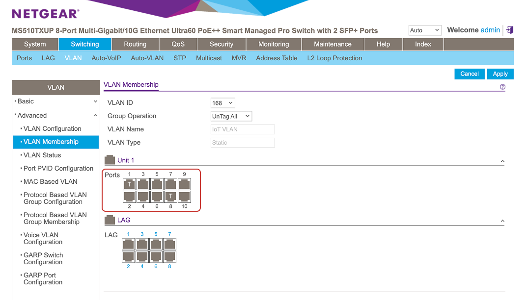Toggle VLAN membership for port 7

tap(170, 184)
